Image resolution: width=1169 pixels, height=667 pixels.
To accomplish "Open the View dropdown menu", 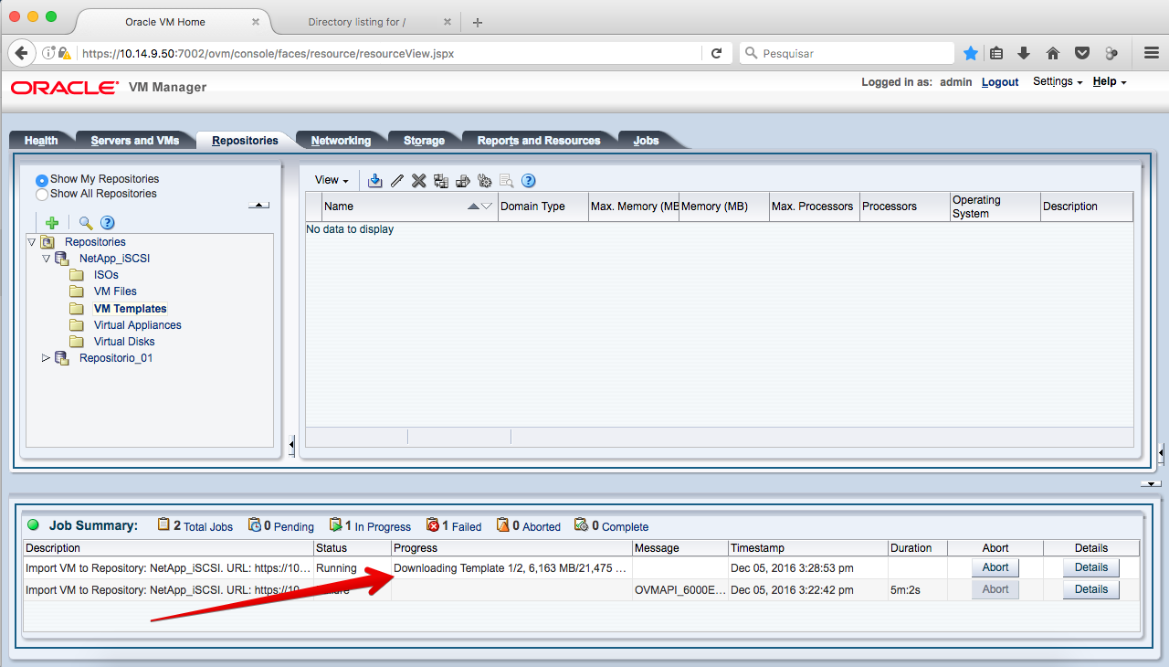I will pyautogui.click(x=332, y=181).
